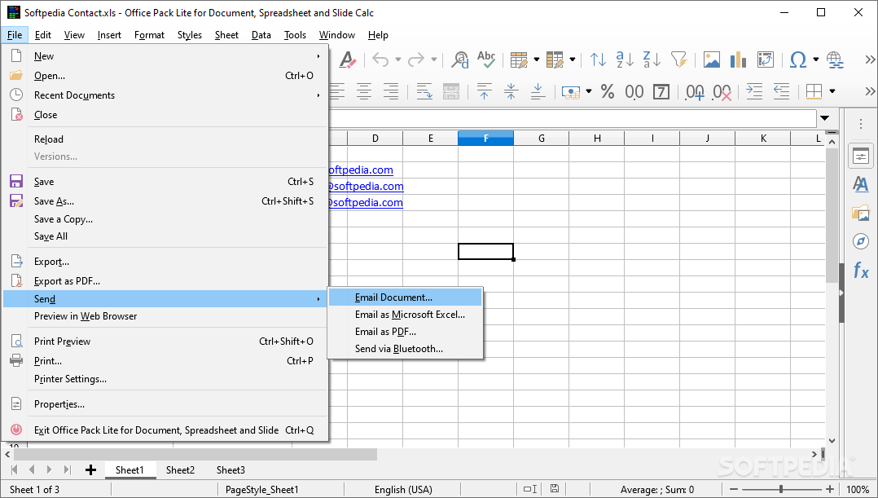Open the sidebar Navigator panel
This screenshot has height=498, width=878.
click(x=861, y=241)
